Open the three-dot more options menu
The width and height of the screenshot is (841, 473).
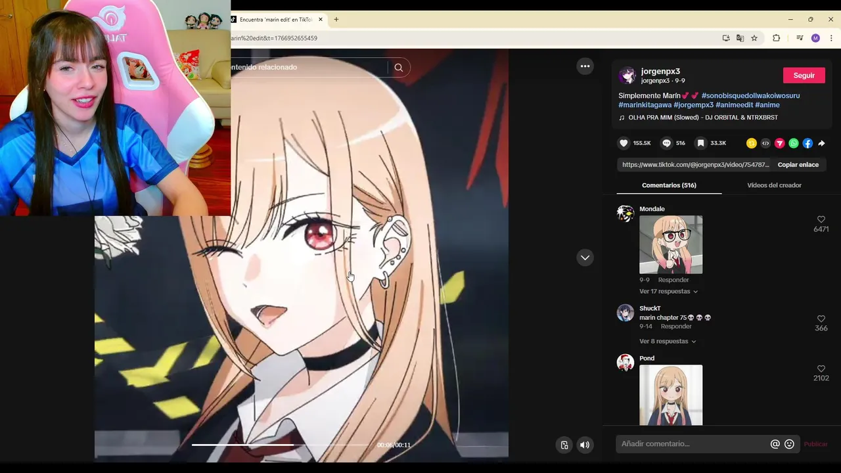click(585, 66)
